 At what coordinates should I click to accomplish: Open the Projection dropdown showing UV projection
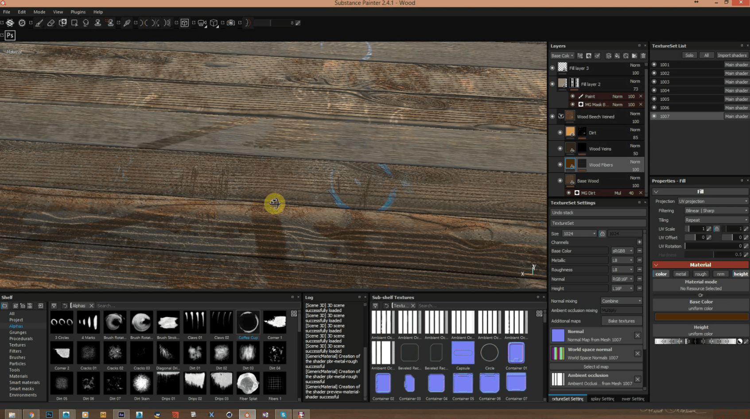click(713, 201)
